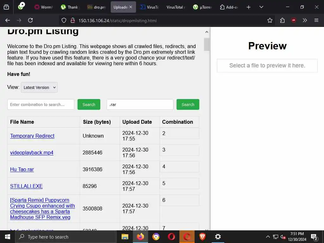Open the Temporary Redirect link
This screenshot has width=324, height=243.
[x=32, y=136]
